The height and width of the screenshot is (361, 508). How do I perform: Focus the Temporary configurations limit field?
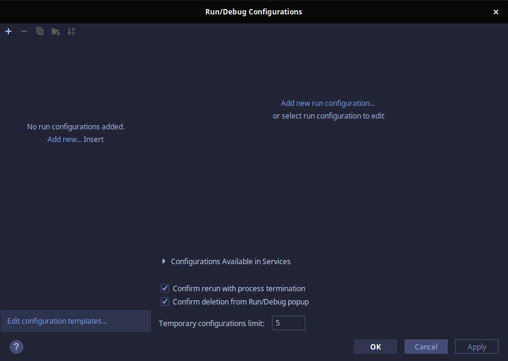pos(288,323)
